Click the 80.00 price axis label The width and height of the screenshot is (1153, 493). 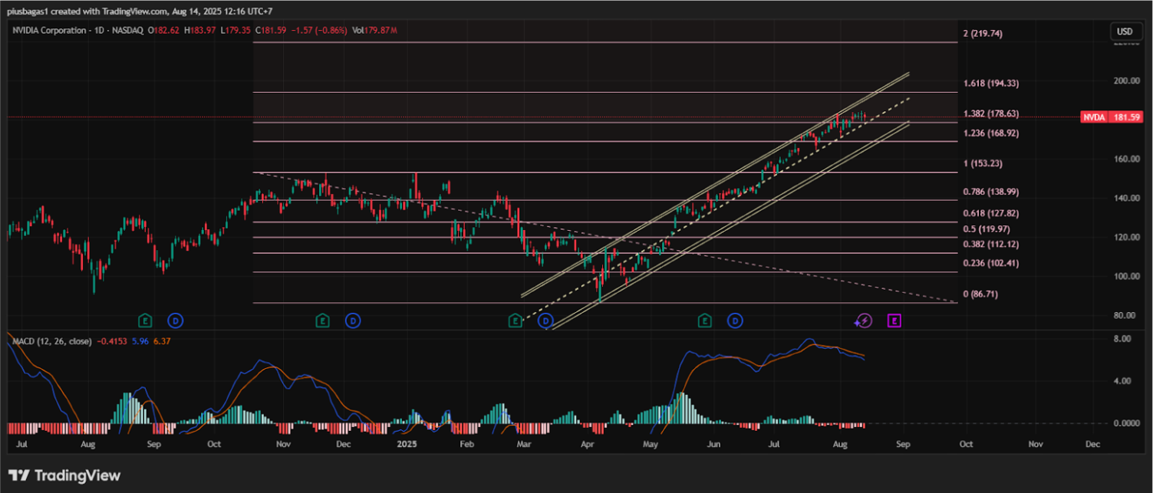tap(1125, 315)
